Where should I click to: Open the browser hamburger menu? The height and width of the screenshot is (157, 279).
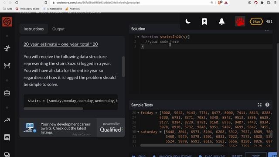(x=275, y=3)
